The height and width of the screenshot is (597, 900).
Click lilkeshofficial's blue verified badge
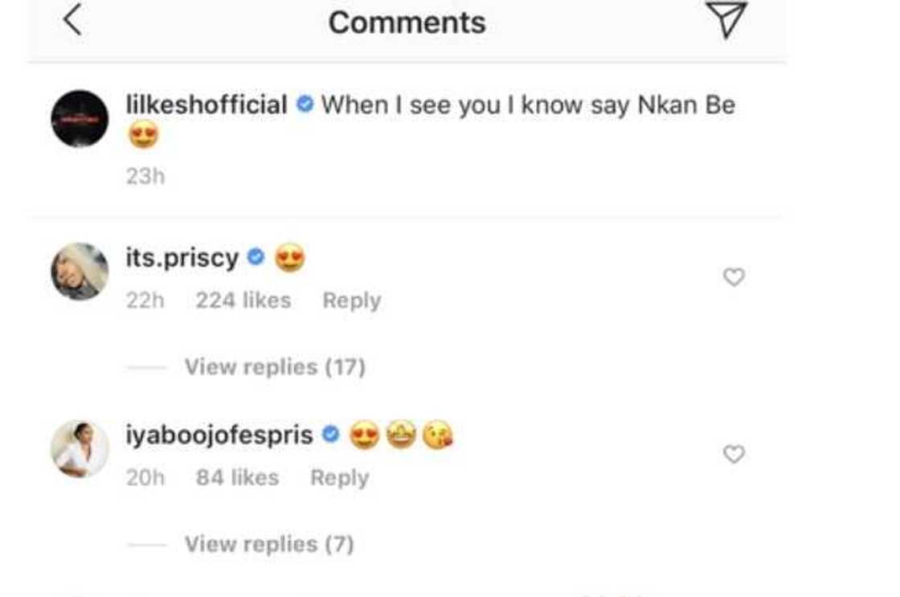click(x=304, y=103)
